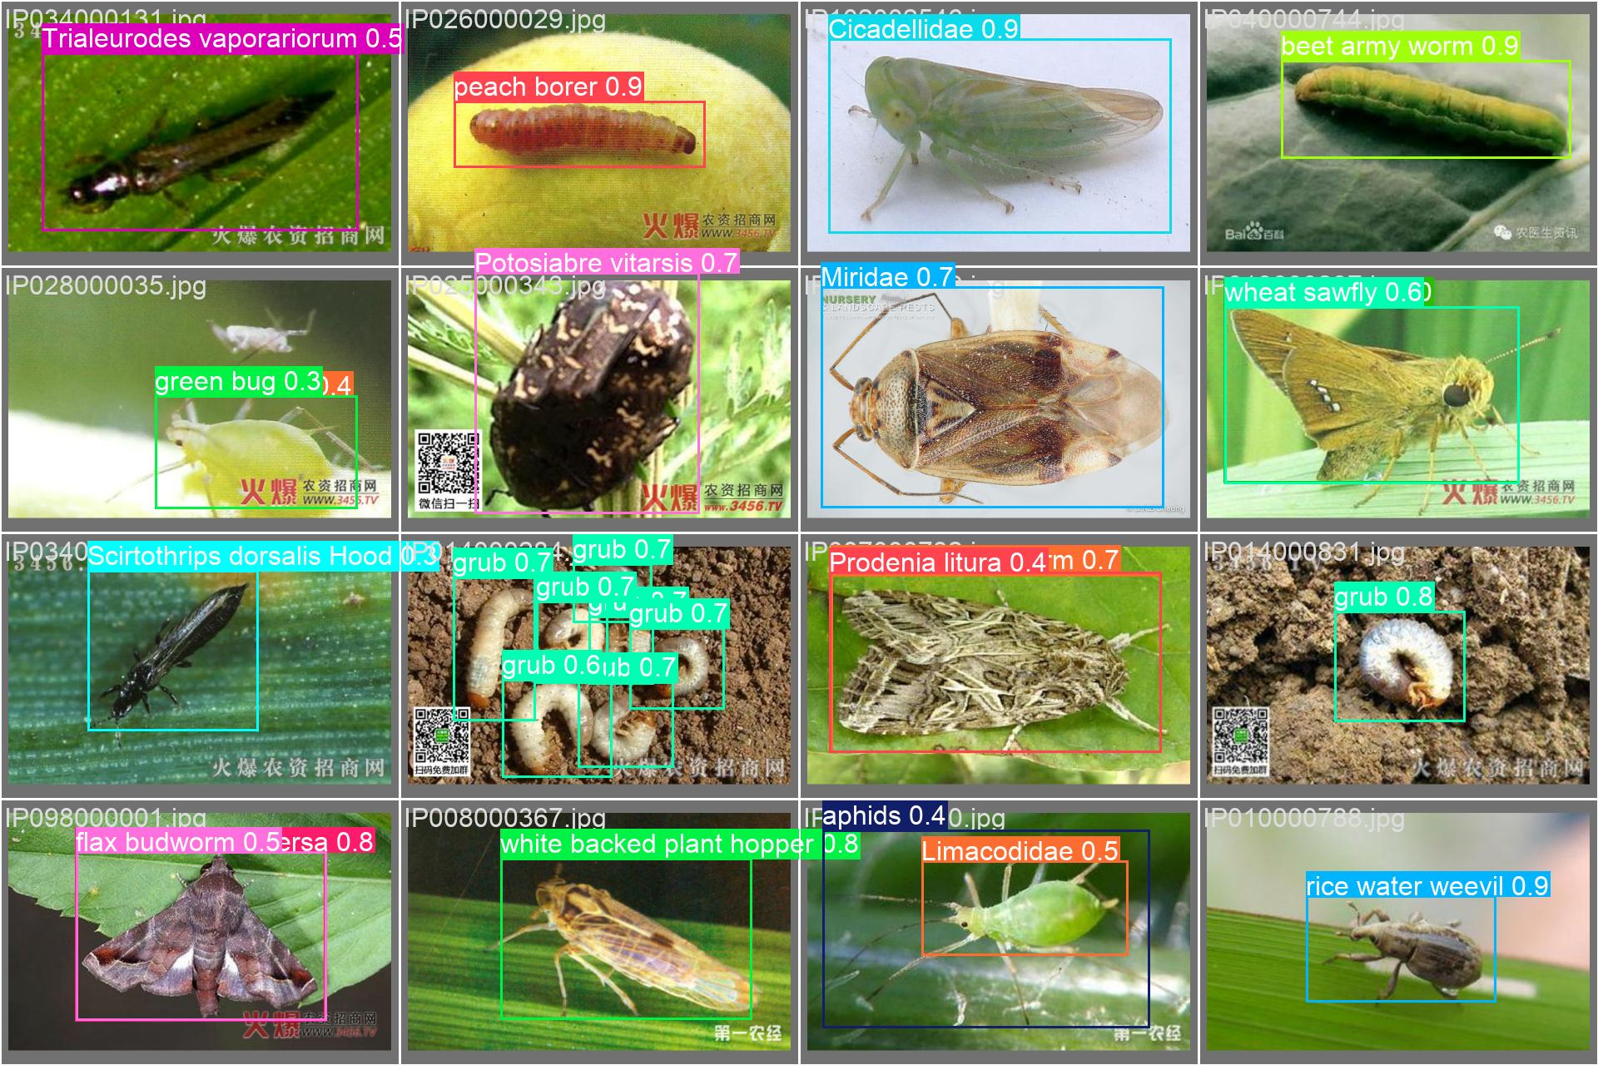This screenshot has height=1065, width=1598.
Task: Click the 'rice water weevil 0.9' label
Action: (1427, 886)
